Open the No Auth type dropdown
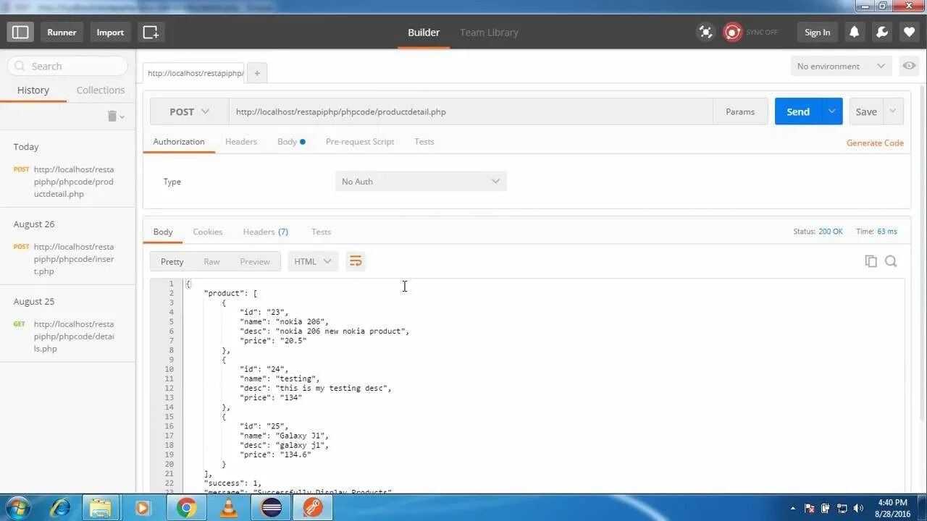 coord(421,181)
